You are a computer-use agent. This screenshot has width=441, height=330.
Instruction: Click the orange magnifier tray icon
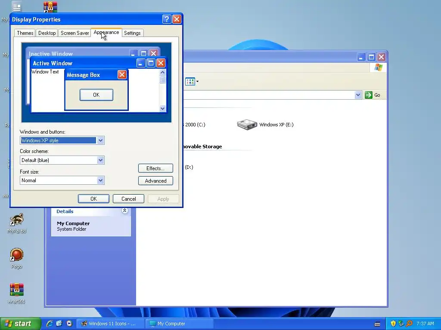tap(409, 324)
